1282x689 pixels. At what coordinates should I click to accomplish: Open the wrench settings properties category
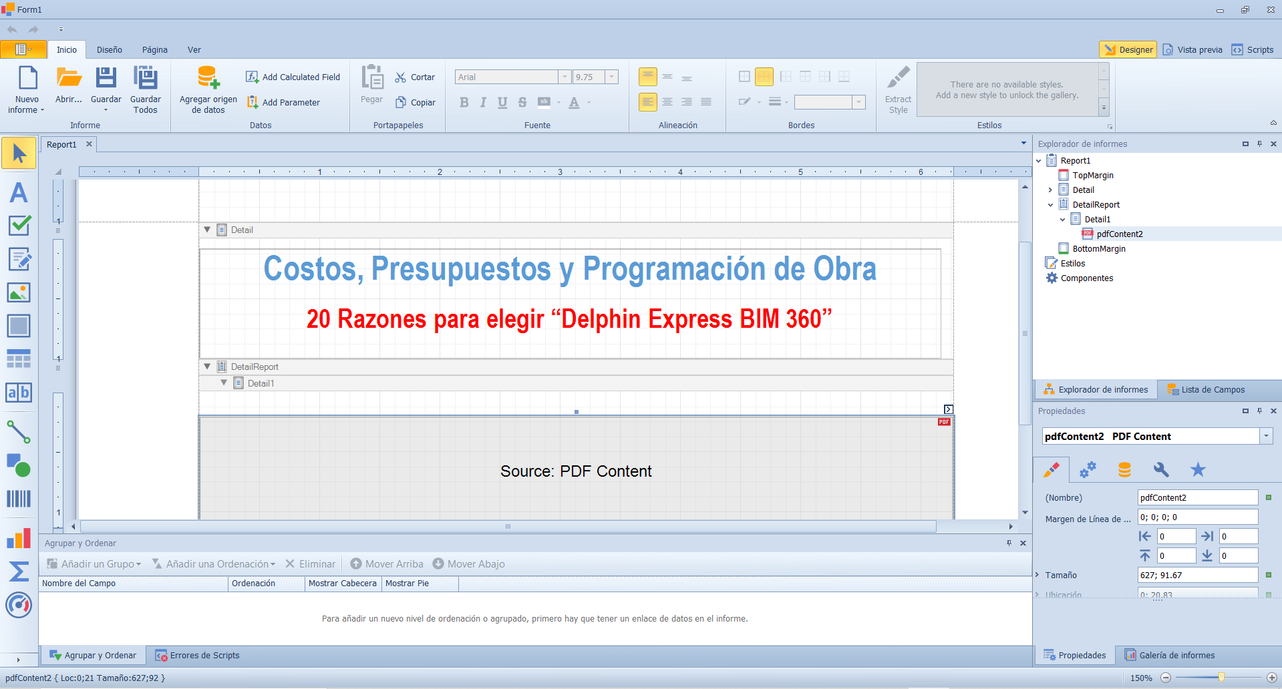point(1161,470)
